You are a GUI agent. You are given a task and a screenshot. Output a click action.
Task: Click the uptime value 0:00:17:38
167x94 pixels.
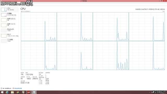tap(25, 83)
